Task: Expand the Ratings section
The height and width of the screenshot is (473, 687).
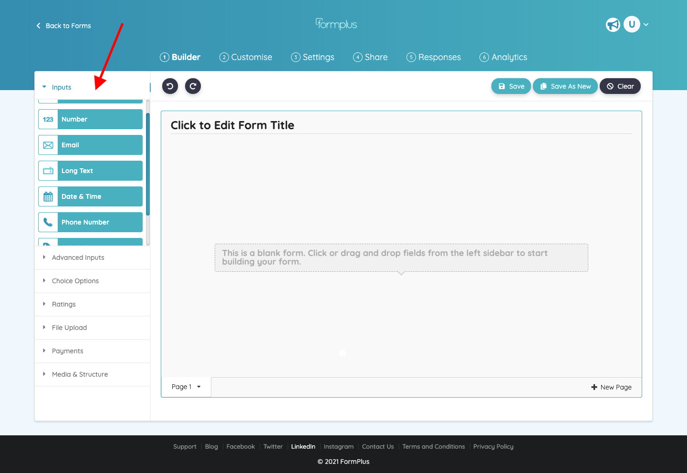Action: (x=93, y=304)
